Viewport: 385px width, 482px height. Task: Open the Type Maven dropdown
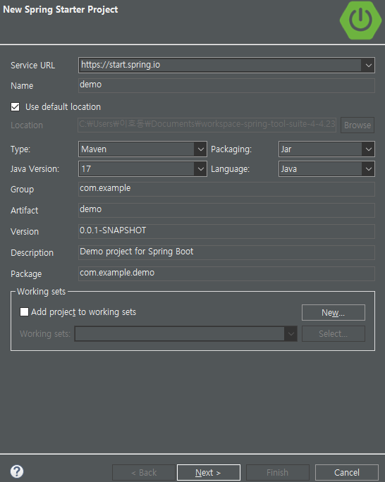point(142,149)
